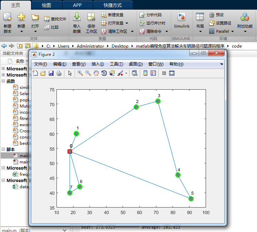Viewport: 257px width, 232px height.
Task: Open the 编辑(E) menu in Figure 2
Action: coord(60,64)
